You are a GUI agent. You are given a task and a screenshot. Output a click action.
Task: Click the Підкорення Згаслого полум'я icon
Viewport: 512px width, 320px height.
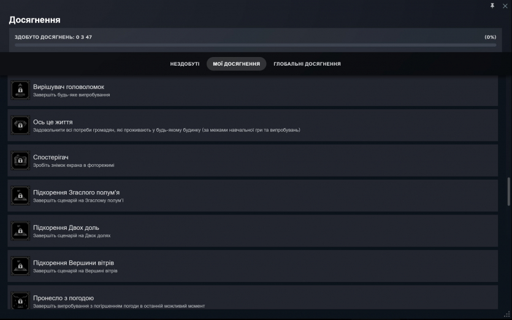point(20,196)
